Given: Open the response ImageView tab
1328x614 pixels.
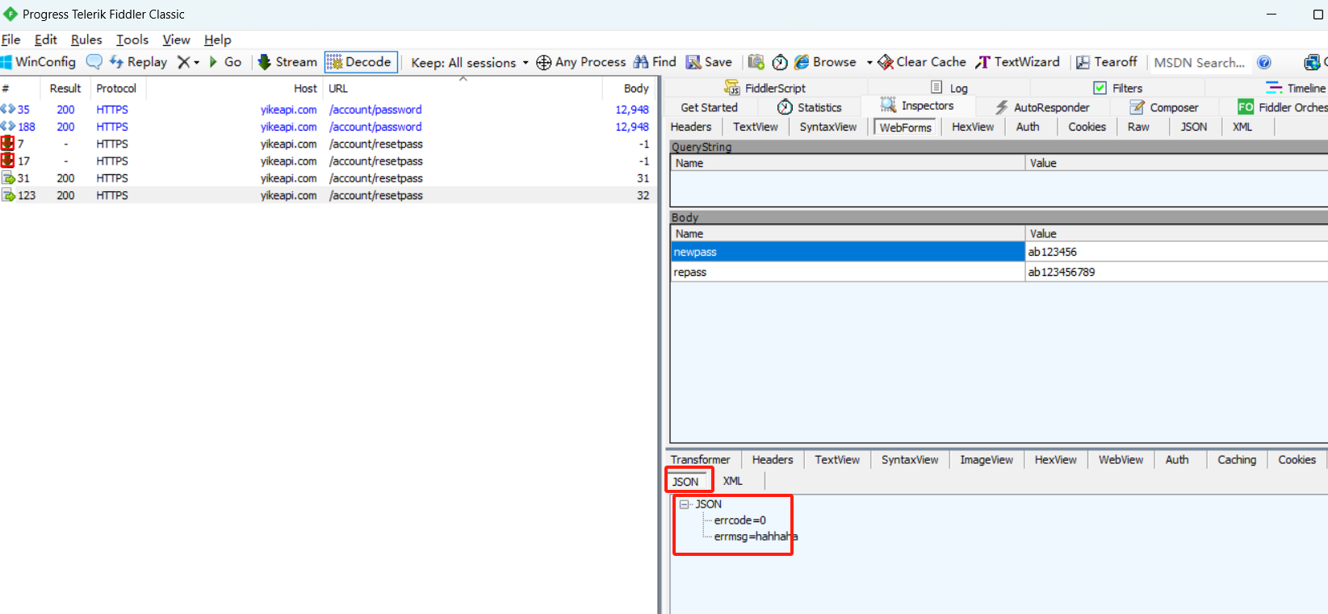Looking at the screenshot, I should tap(987, 460).
